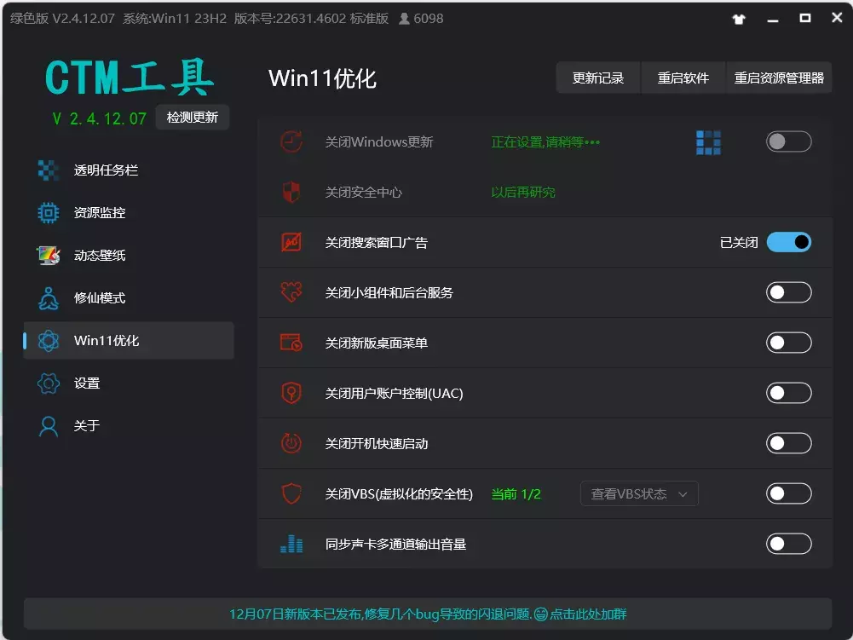Viewport: 853px width, 640px height.
Task: Enable the 关闭新版桌面菜单 switch
Action: pyautogui.click(x=789, y=343)
